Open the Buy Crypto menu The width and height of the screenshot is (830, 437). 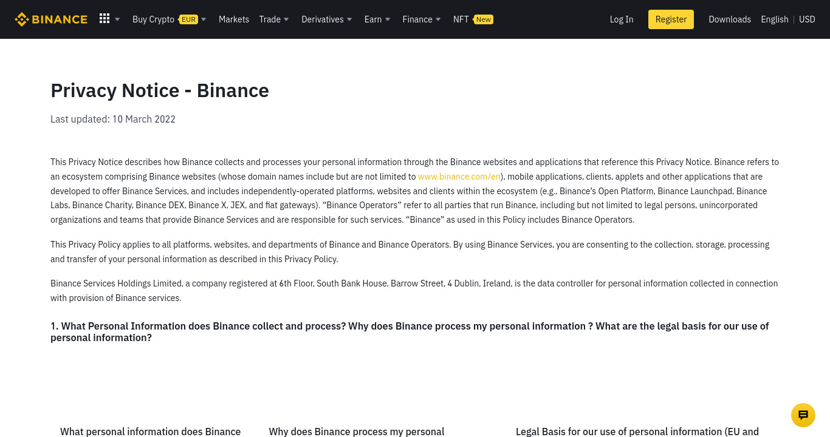pos(153,19)
